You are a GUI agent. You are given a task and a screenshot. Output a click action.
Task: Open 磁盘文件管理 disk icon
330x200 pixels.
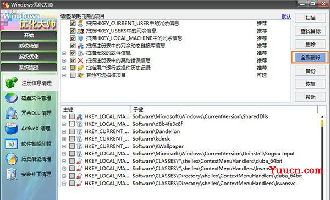point(11,98)
